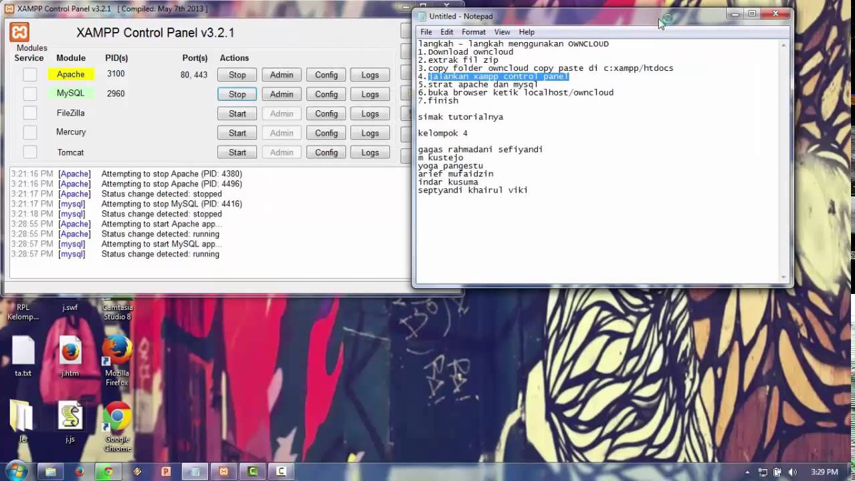Open Notepad Edit menu
855x481 pixels.
447,32
